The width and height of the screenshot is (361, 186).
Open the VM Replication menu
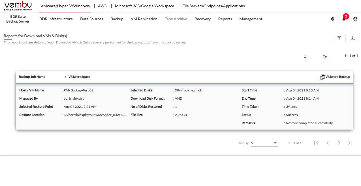click(x=144, y=19)
